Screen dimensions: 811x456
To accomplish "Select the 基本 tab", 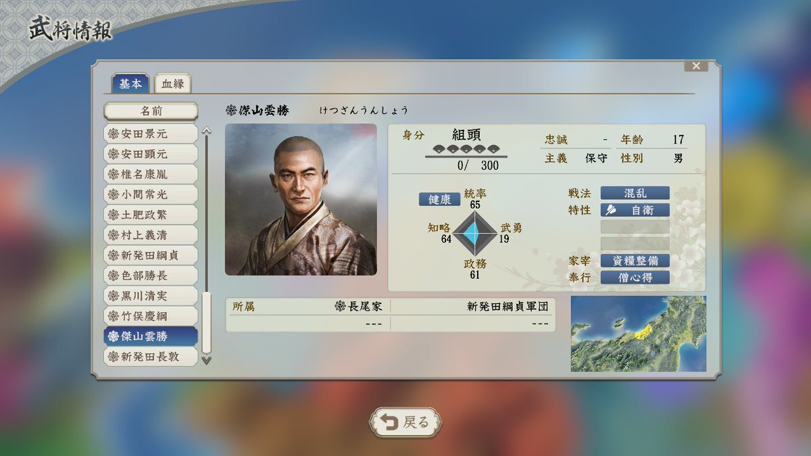I will 130,83.
